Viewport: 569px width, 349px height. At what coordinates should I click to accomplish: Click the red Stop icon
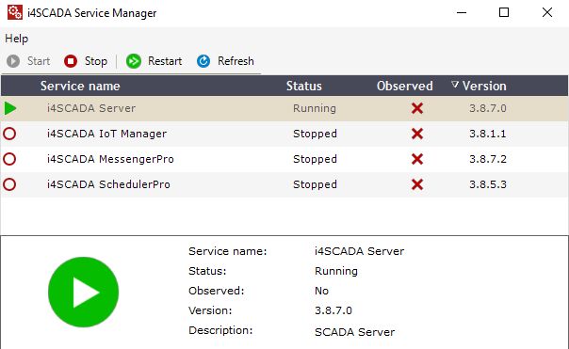(71, 61)
